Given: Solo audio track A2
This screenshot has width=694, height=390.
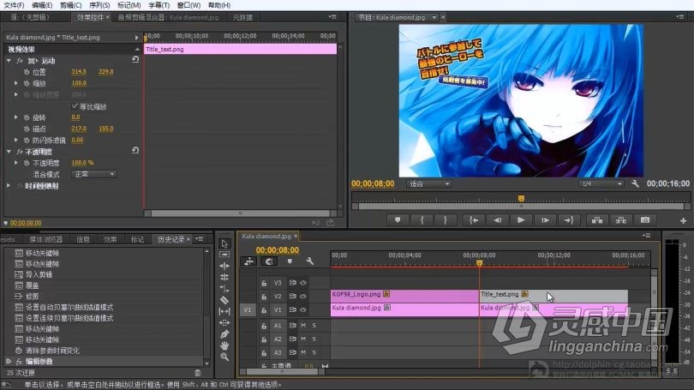Looking at the screenshot, I should tap(314, 339).
